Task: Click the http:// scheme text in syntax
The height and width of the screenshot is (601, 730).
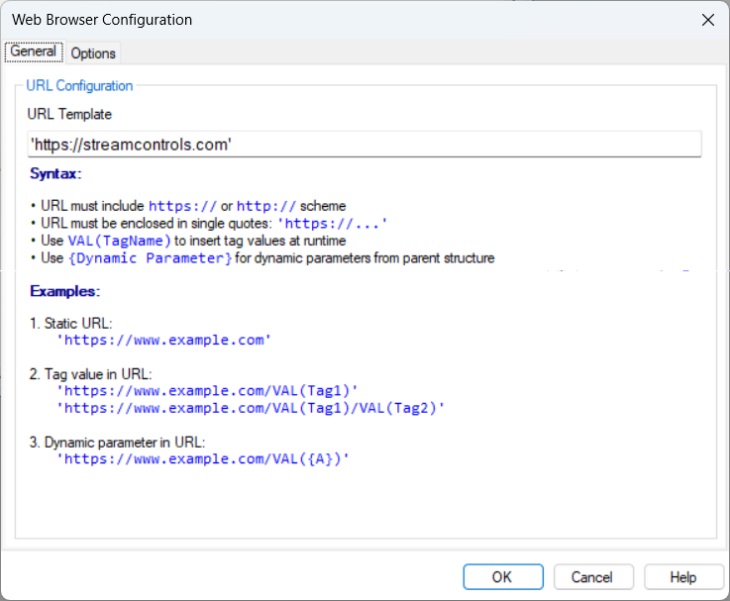Action: (265, 207)
